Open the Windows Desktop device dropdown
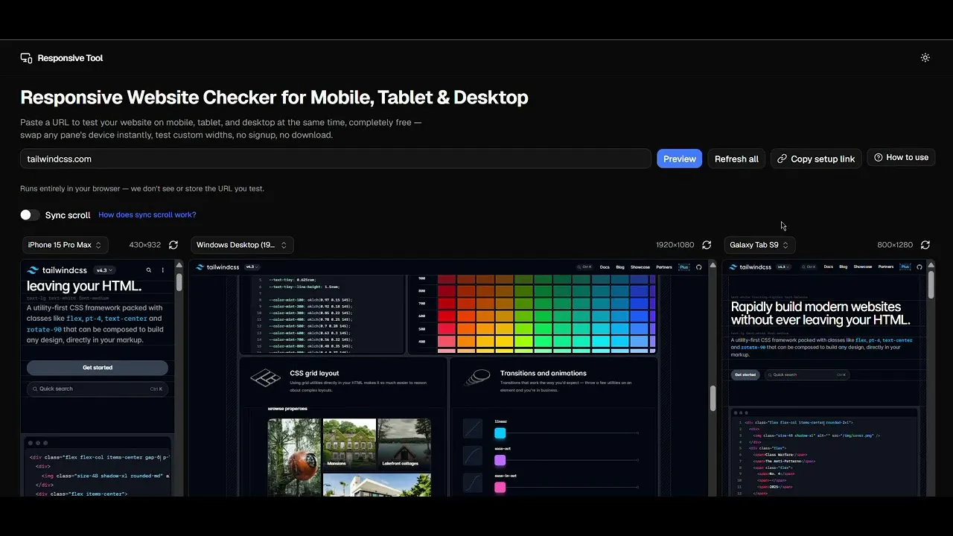 pyautogui.click(x=242, y=245)
